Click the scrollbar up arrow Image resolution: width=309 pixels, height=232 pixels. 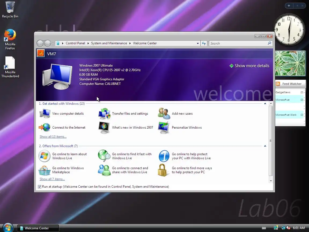271,103
